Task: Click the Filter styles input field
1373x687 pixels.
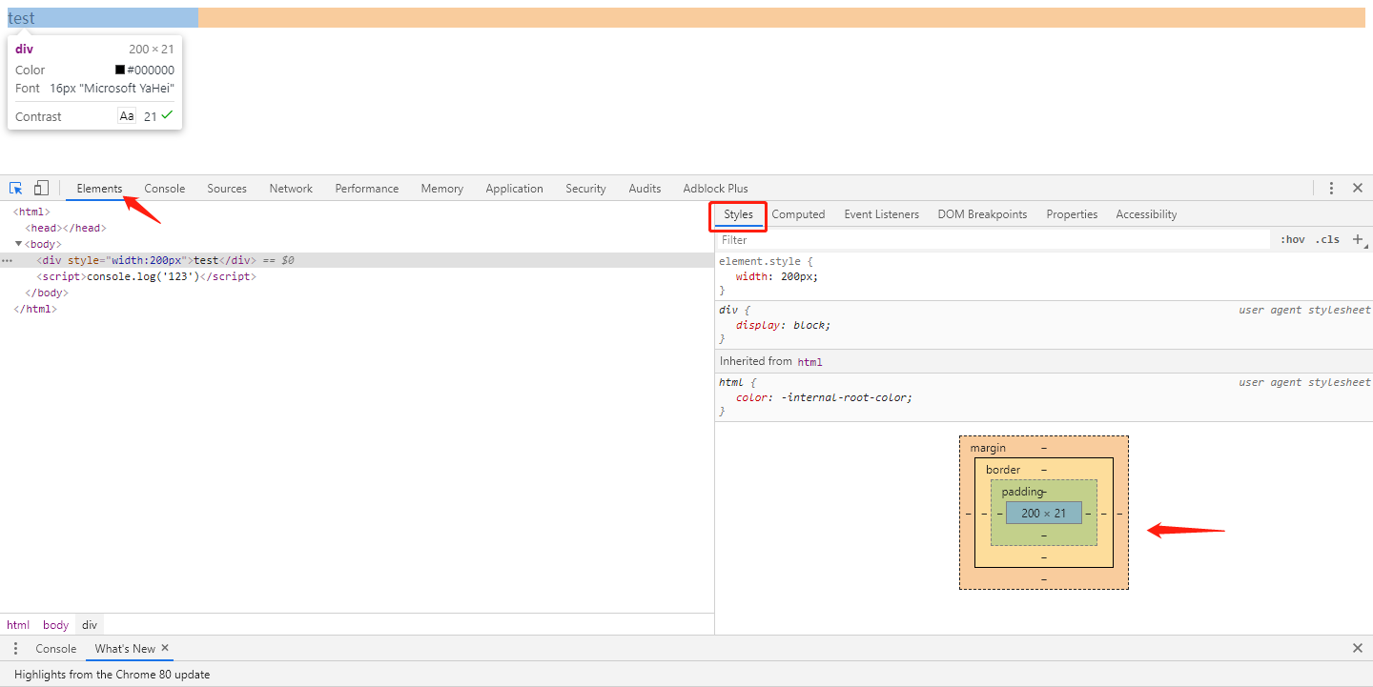Action: click(994, 240)
